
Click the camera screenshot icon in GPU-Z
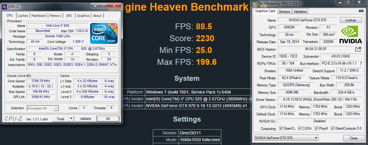(361, 11)
